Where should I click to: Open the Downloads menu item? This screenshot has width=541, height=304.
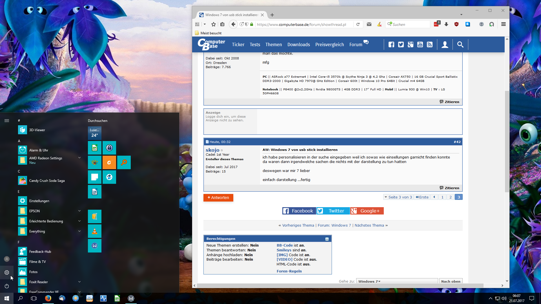click(x=298, y=44)
